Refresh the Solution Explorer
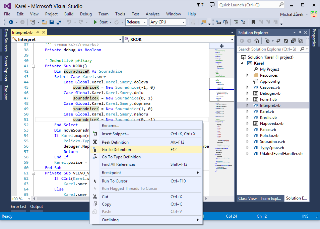The height and width of the screenshot is (229, 320). [x=286, y=41]
